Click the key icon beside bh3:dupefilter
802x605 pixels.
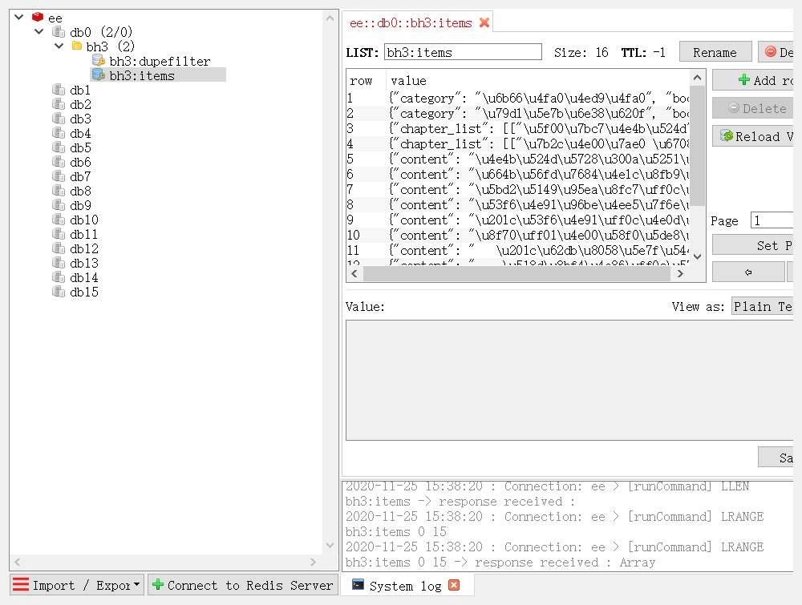tap(98, 60)
